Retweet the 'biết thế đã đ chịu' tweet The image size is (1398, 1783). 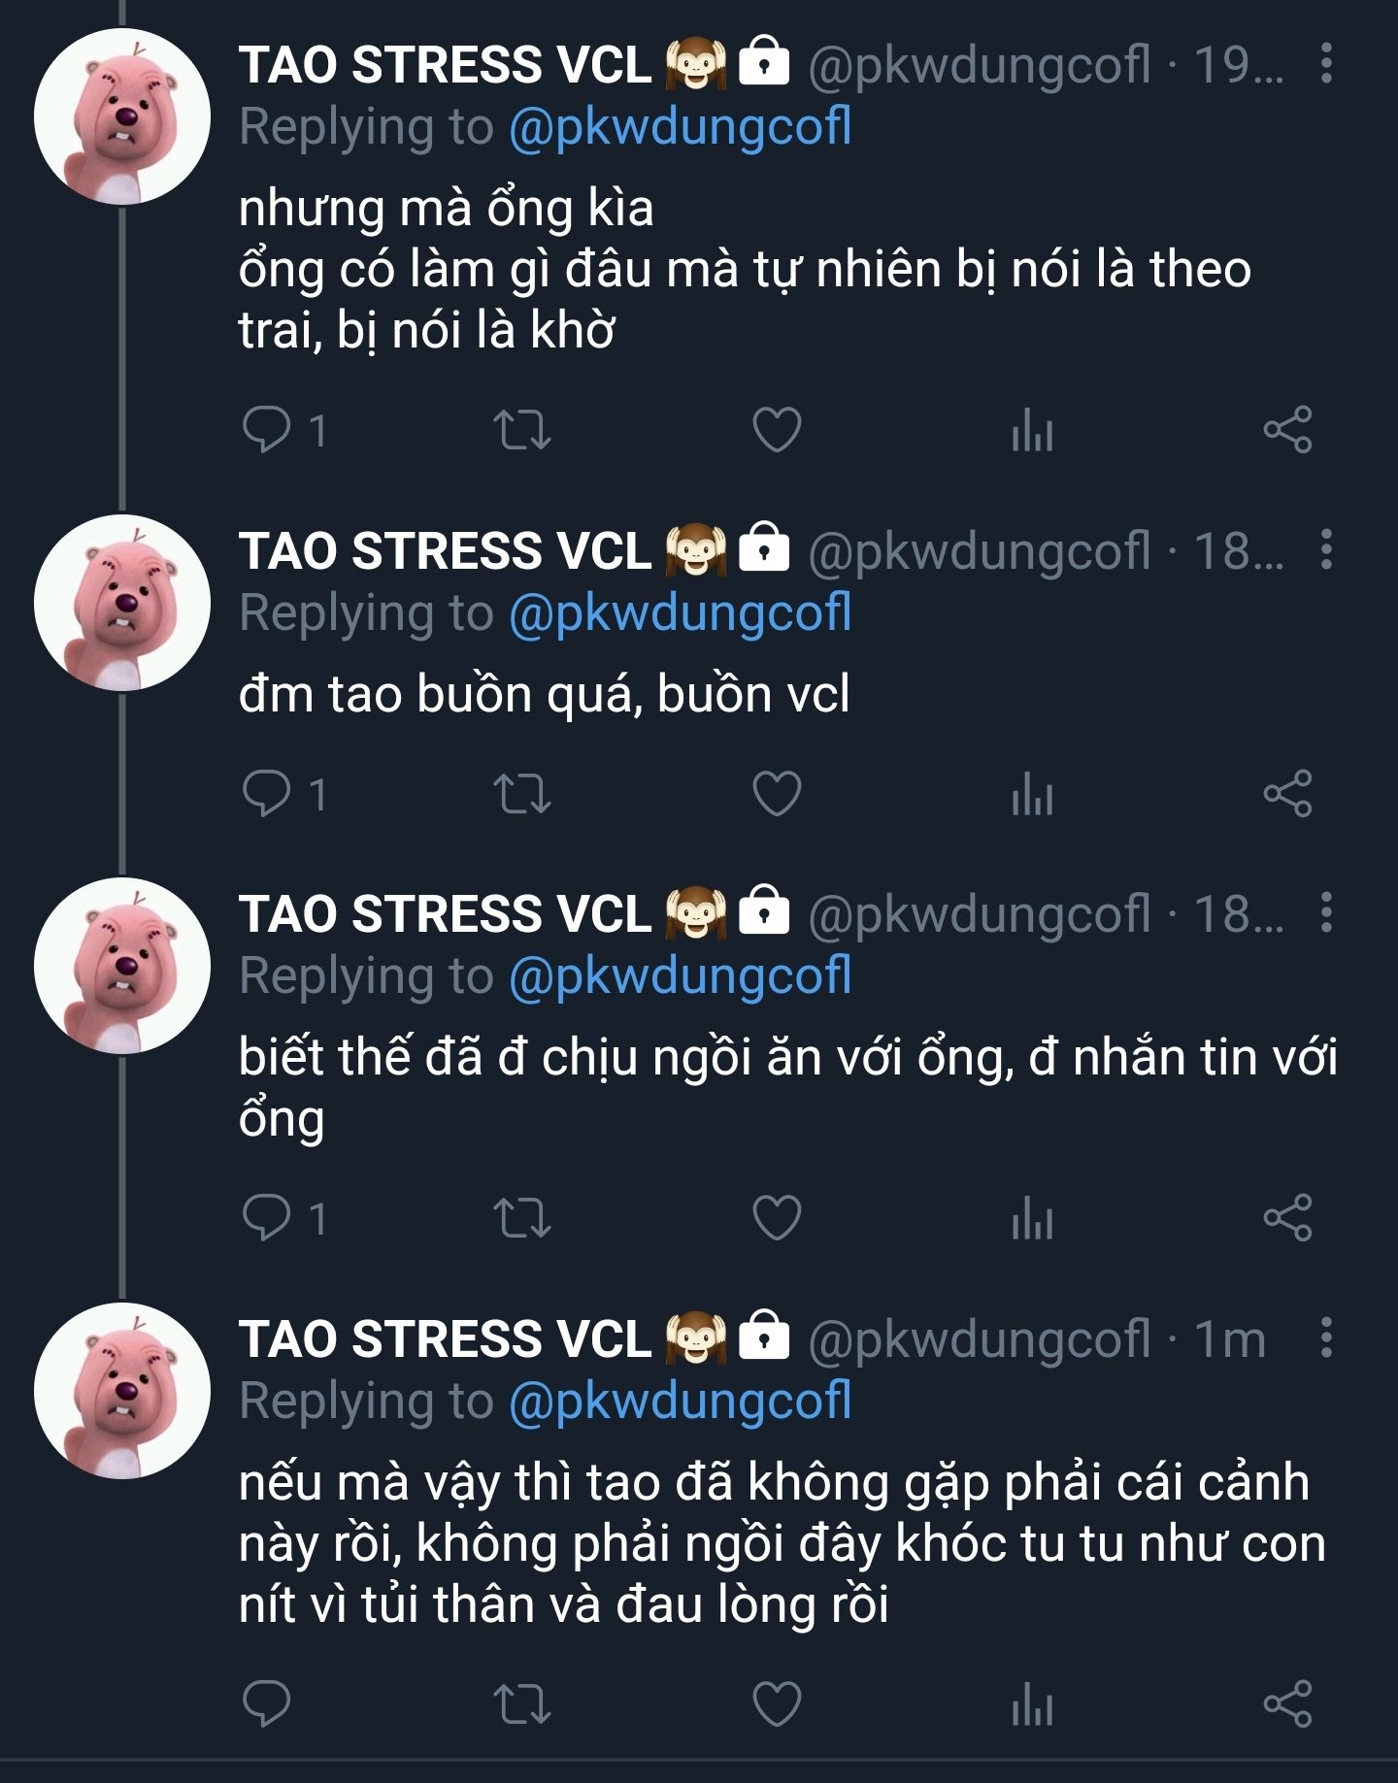click(522, 1218)
